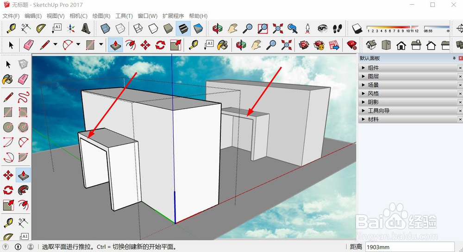Select the Polygon tool in left palette
The height and width of the screenshot is (252, 463).
[23, 127]
